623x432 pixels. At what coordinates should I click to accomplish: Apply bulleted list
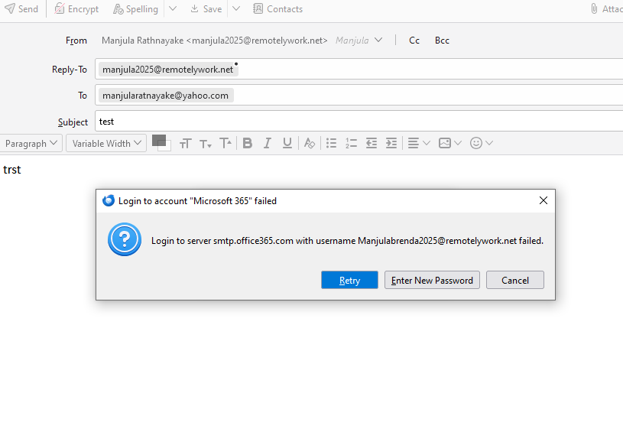331,143
